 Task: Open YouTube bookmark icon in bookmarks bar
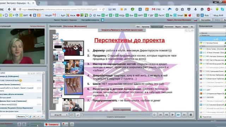pos(78,15)
